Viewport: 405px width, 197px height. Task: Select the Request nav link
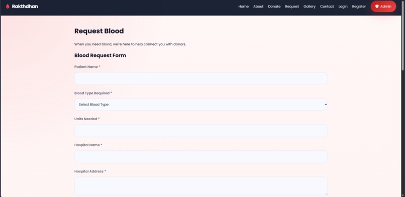click(x=292, y=7)
